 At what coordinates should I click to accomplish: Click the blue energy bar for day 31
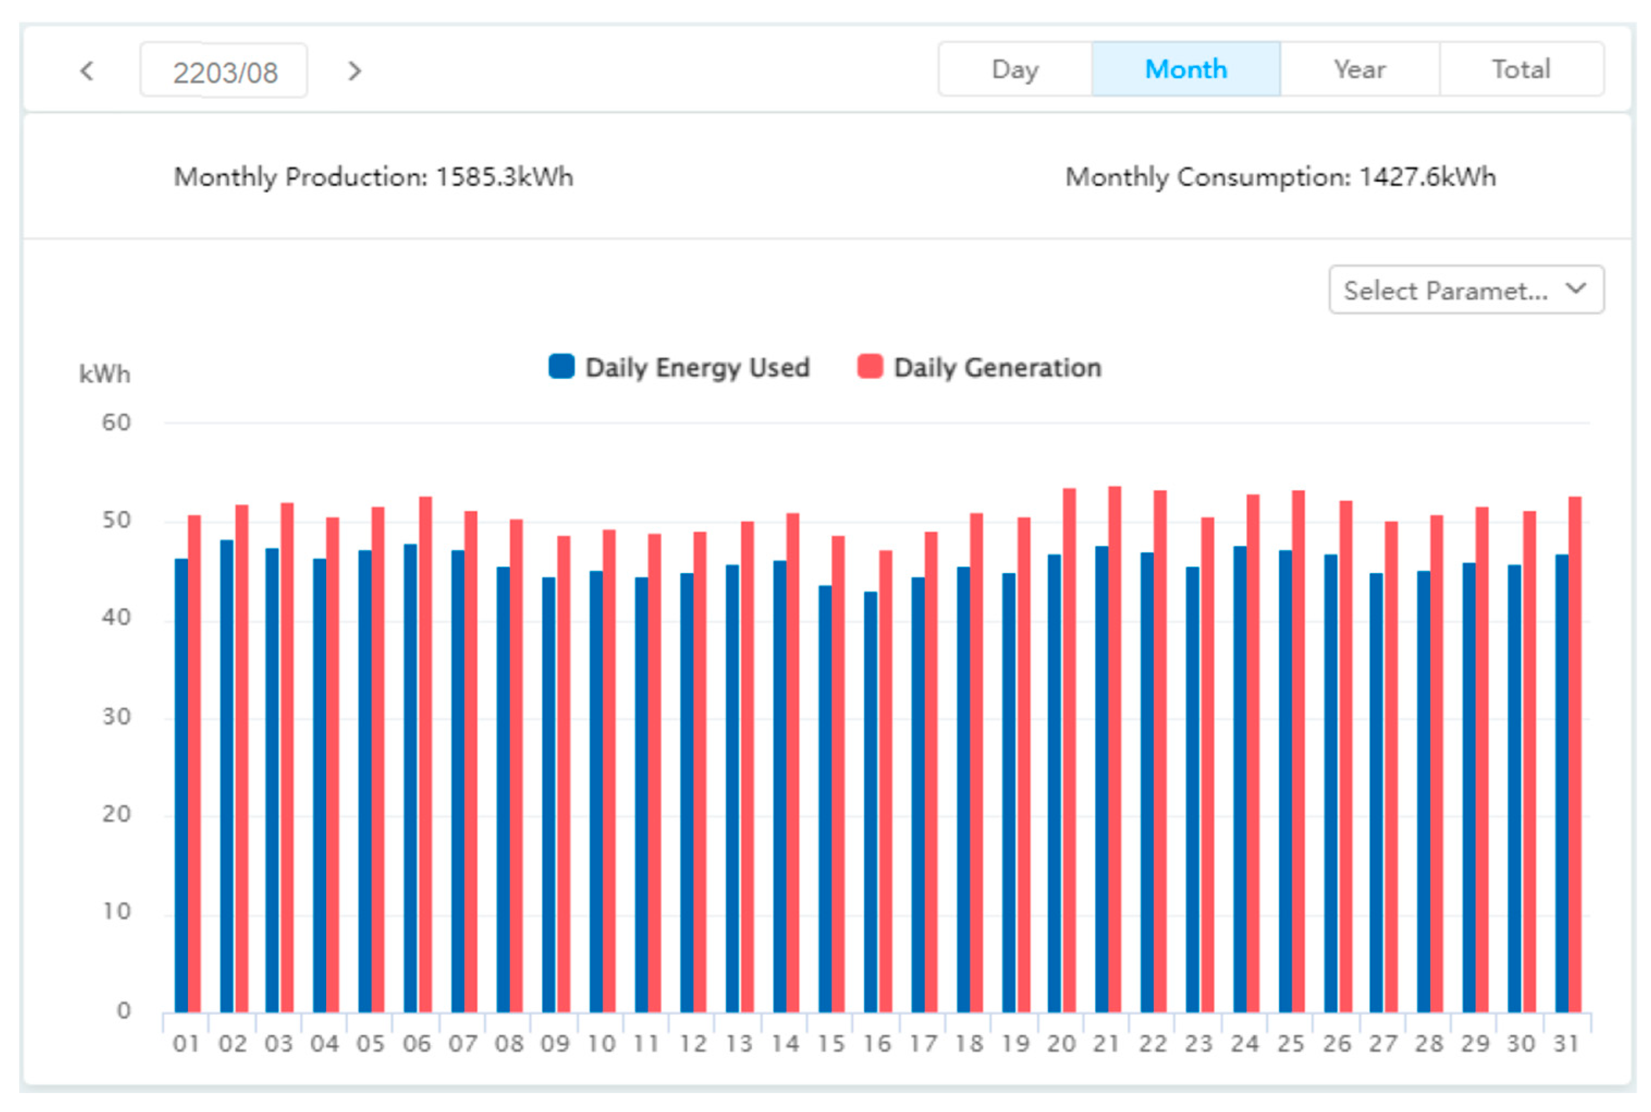(x=1561, y=783)
